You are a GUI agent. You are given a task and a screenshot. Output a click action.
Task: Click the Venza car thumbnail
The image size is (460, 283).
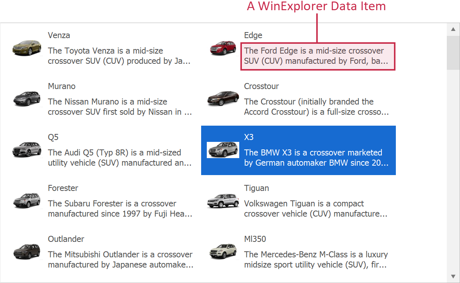(x=27, y=48)
